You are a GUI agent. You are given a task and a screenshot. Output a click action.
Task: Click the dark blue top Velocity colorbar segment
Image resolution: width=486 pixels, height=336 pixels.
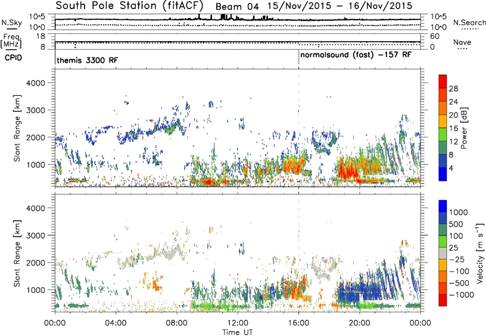click(443, 206)
